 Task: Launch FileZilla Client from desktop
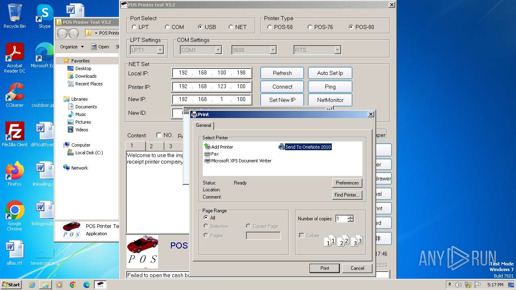tap(15, 135)
